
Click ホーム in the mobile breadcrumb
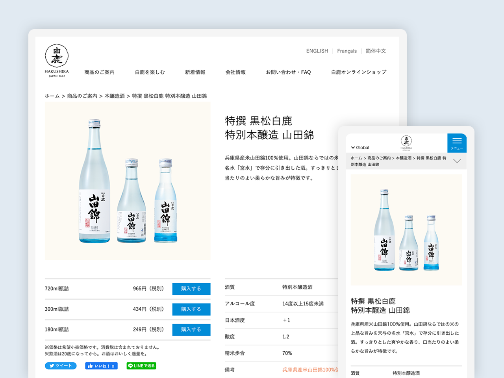click(356, 158)
